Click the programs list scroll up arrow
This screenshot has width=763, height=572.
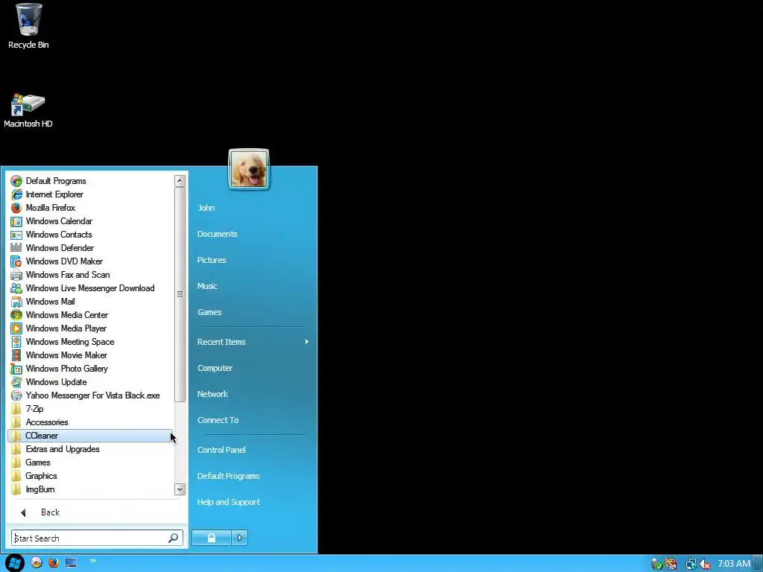coord(180,181)
